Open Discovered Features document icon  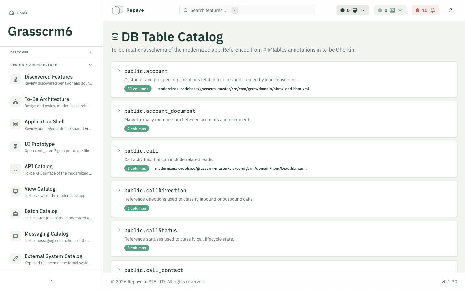[x=15, y=79]
